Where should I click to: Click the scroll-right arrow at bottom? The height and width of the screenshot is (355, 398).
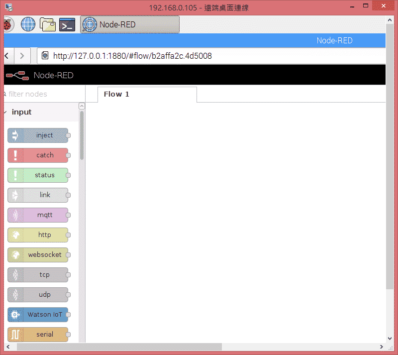[x=381, y=347]
